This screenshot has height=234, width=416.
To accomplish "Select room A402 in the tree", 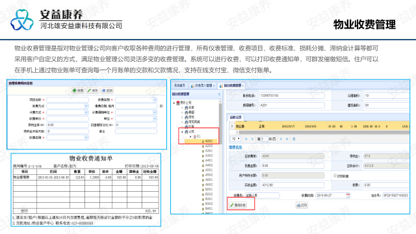I will (x=209, y=165).
